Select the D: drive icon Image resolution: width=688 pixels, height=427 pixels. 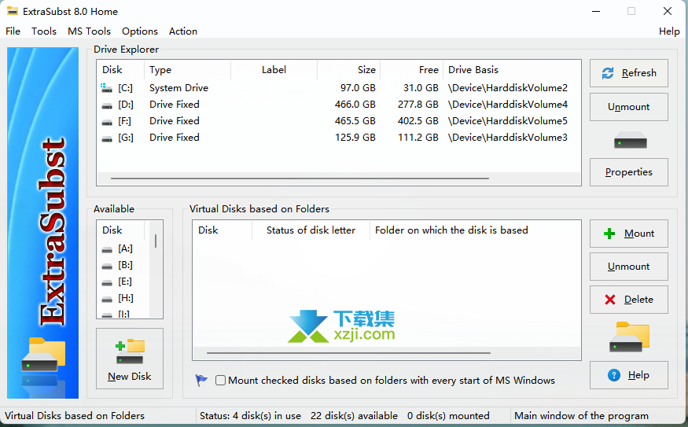coord(107,105)
